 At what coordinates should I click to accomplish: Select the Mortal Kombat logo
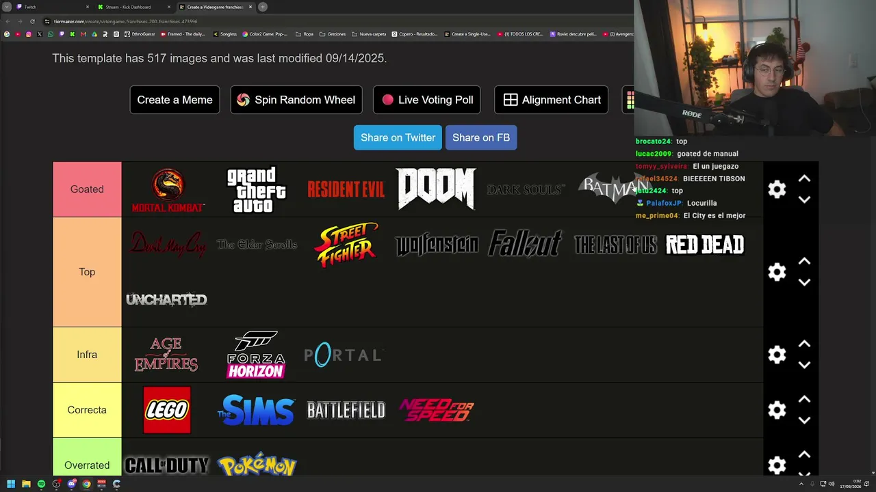coord(167,189)
